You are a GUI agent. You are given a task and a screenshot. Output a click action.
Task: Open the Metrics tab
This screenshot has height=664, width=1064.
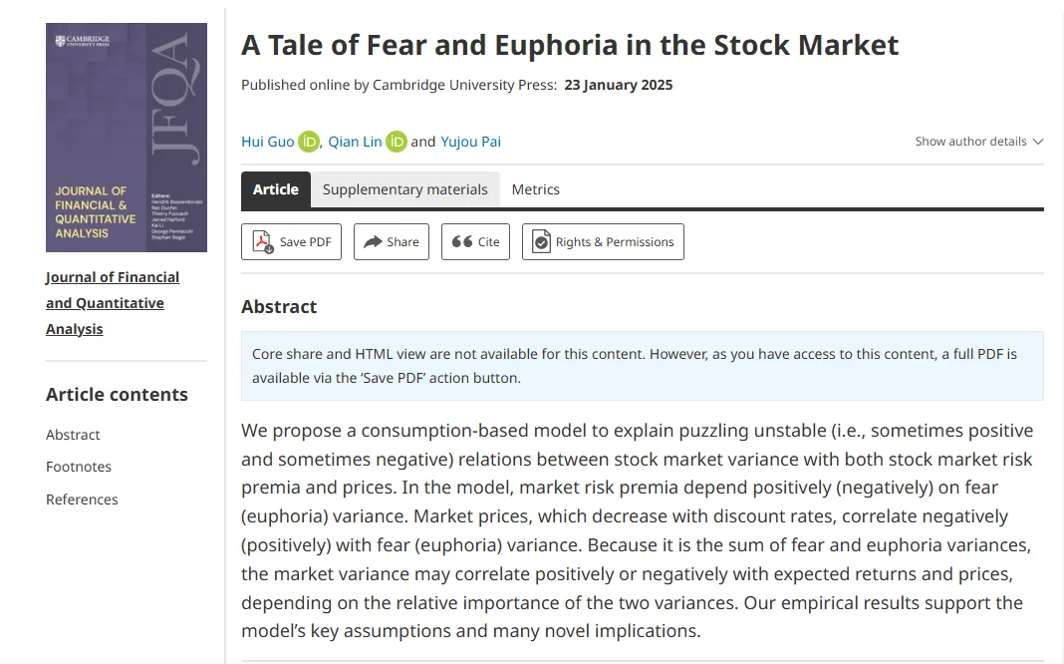click(x=535, y=189)
